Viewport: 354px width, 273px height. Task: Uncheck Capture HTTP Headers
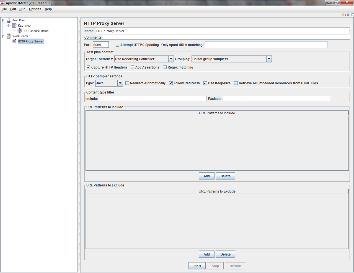tap(89, 67)
